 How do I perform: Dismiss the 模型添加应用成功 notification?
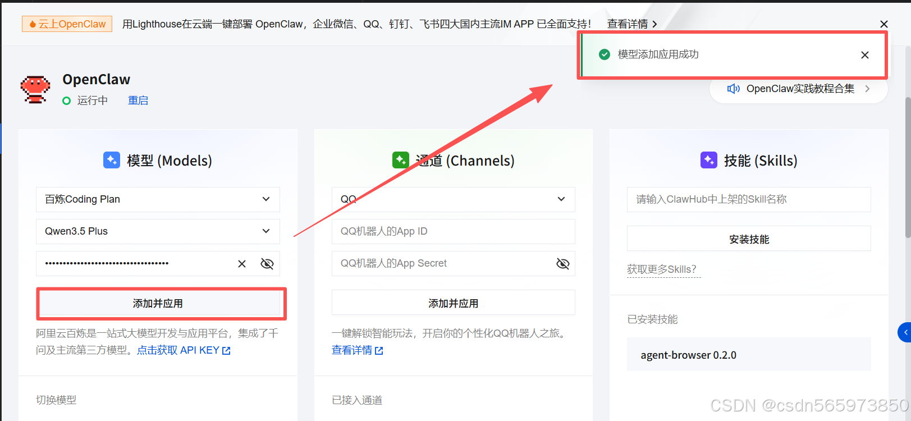[865, 55]
